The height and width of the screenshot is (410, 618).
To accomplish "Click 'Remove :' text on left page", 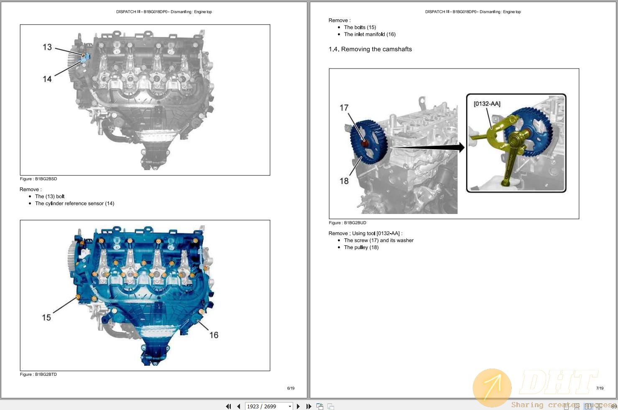I will click(x=31, y=189).
